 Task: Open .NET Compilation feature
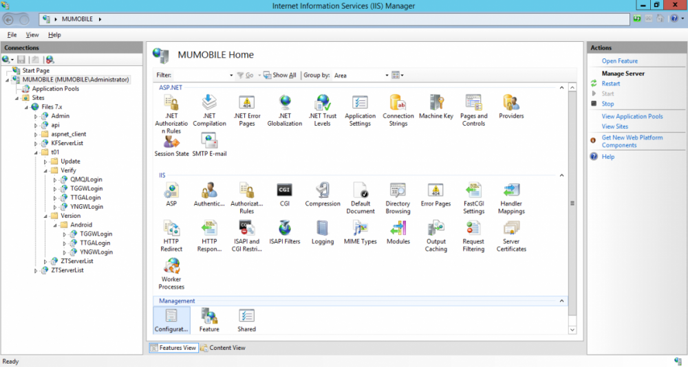pos(209,111)
